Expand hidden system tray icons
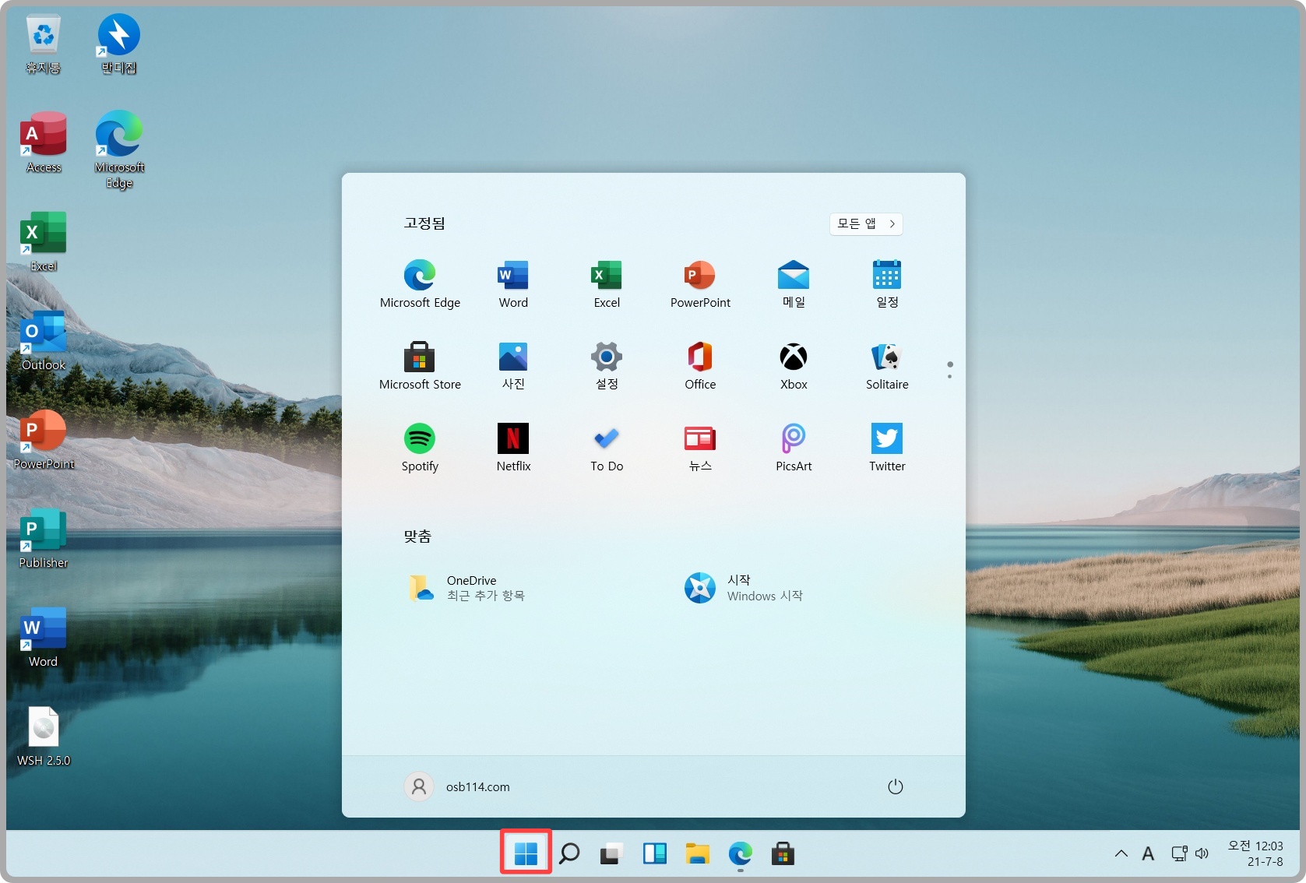This screenshot has width=1306, height=883. click(x=1121, y=853)
